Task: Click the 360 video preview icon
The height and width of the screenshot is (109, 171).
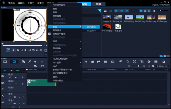Action: [x=41, y=50]
